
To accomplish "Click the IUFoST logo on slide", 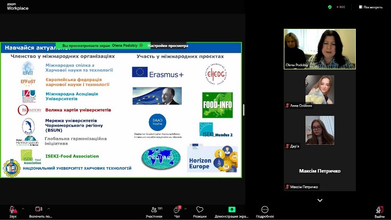I will (28, 68).
